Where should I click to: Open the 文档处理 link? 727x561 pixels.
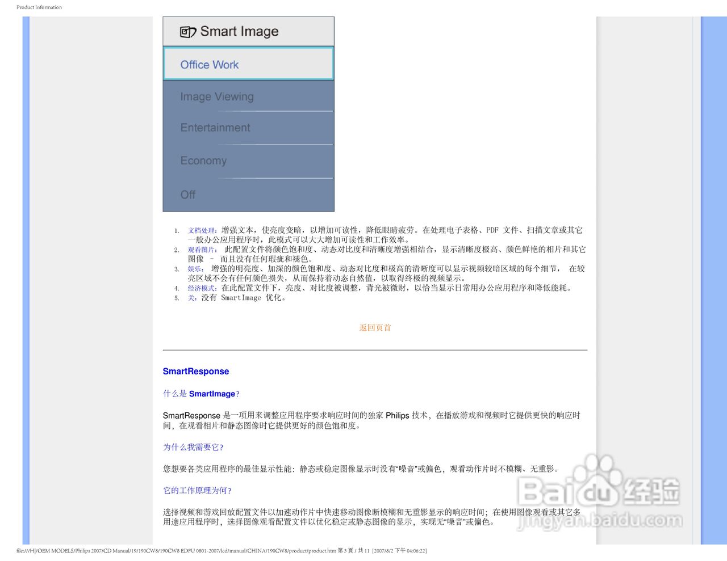pyautogui.click(x=201, y=230)
